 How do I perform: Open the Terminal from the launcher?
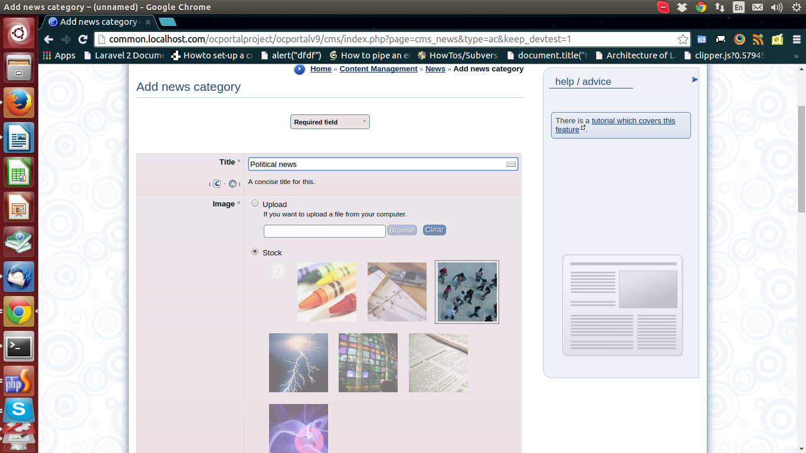tap(19, 347)
